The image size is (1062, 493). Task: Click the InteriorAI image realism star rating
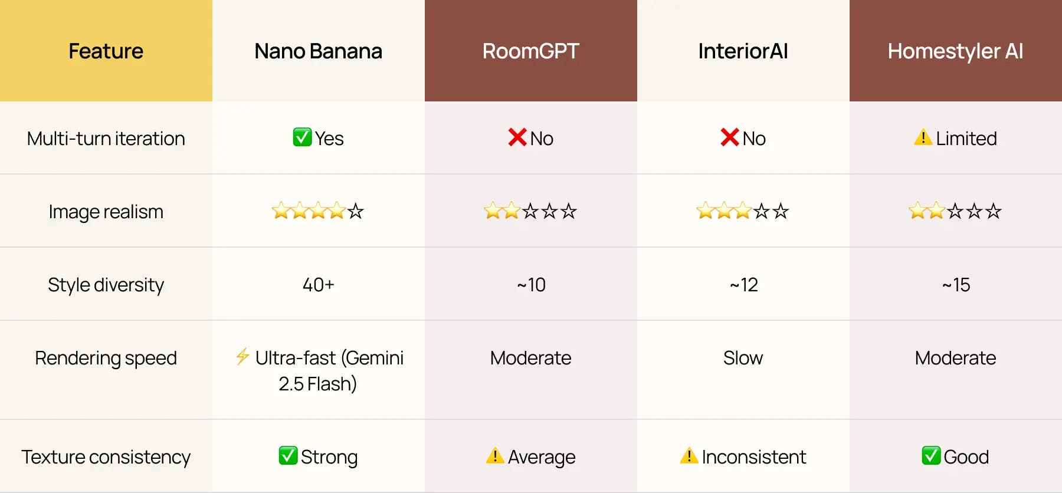tap(742, 211)
